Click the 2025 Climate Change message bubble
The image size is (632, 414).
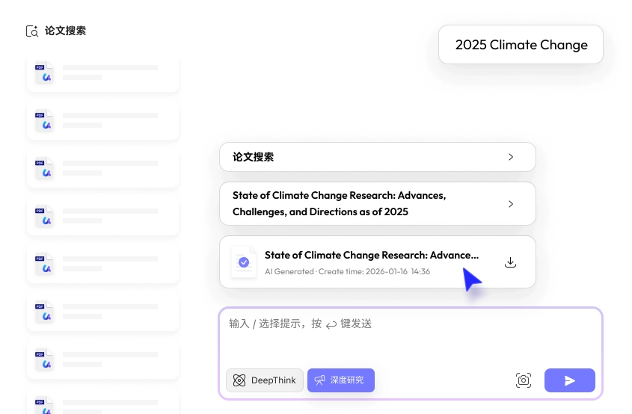[x=521, y=45]
